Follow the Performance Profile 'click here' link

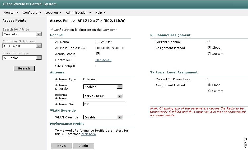(x=88, y=134)
